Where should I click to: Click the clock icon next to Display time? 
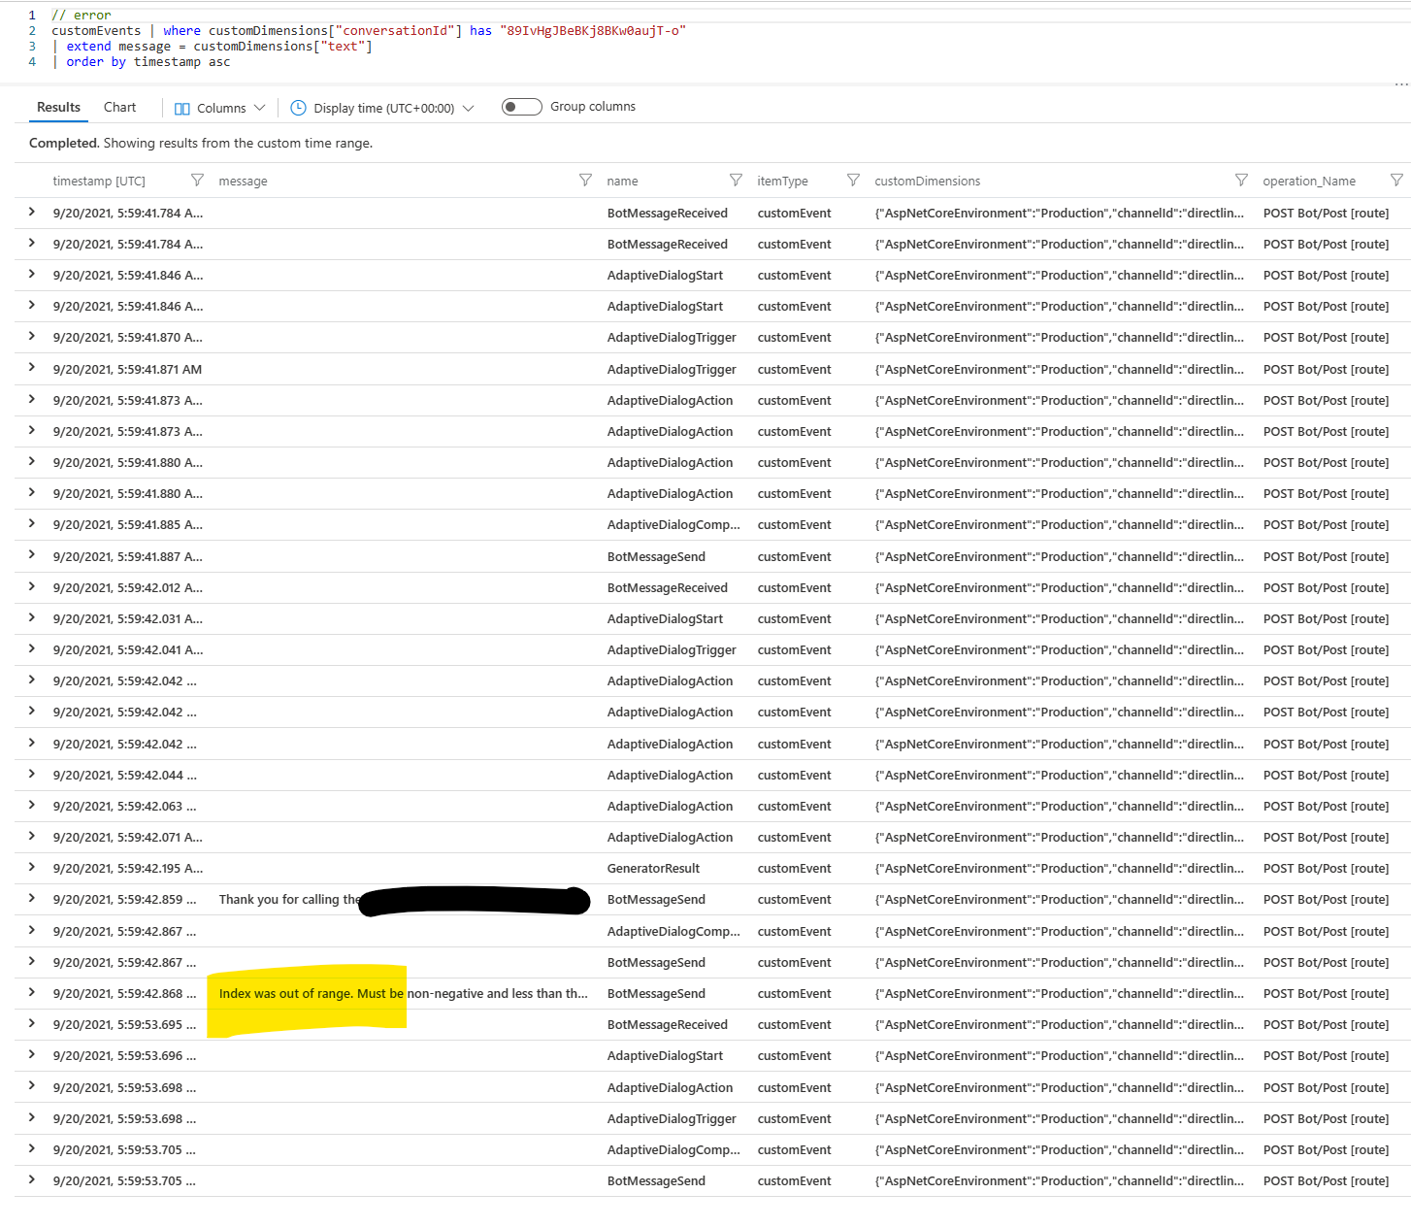pyautogui.click(x=298, y=108)
